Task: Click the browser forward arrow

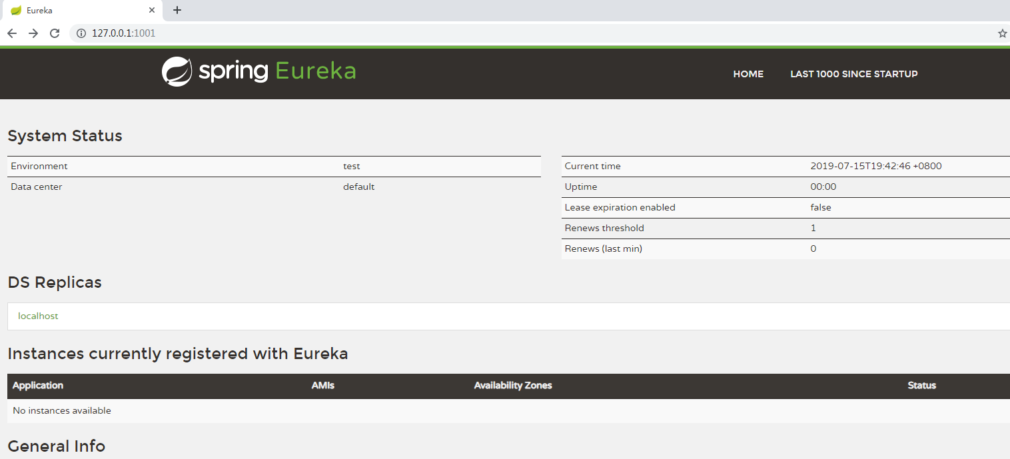Action: click(33, 33)
